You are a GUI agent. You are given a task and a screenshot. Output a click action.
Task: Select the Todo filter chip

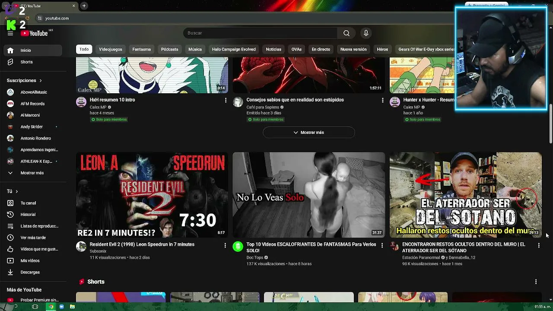click(x=84, y=49)
